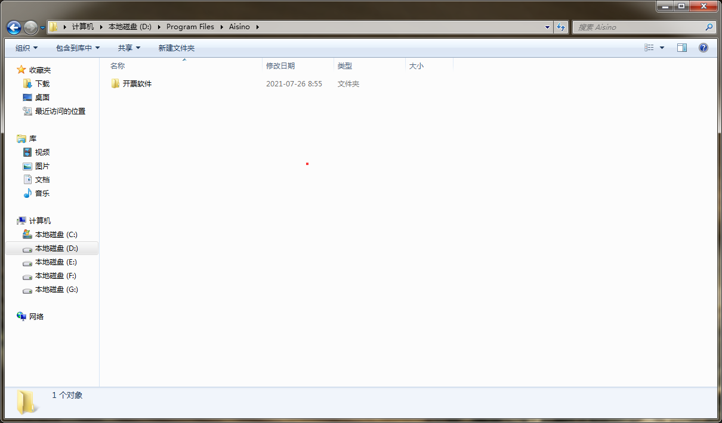
Task: Open the 文档 library
Action: [x=42, y=180]
